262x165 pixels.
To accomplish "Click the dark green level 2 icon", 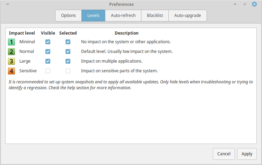I will tap(12, 52).
